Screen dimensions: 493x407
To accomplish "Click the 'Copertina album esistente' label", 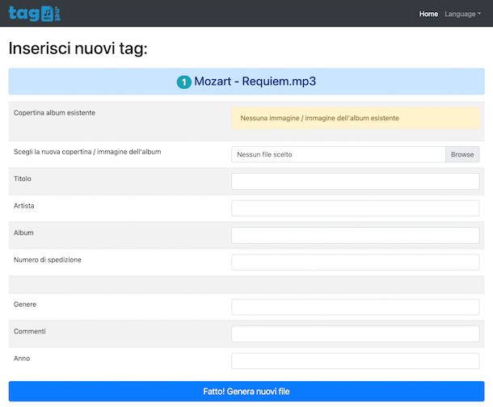I will tap(54, 113).
